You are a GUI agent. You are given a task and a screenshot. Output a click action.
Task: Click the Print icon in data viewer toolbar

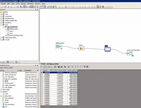pos(61,67)
